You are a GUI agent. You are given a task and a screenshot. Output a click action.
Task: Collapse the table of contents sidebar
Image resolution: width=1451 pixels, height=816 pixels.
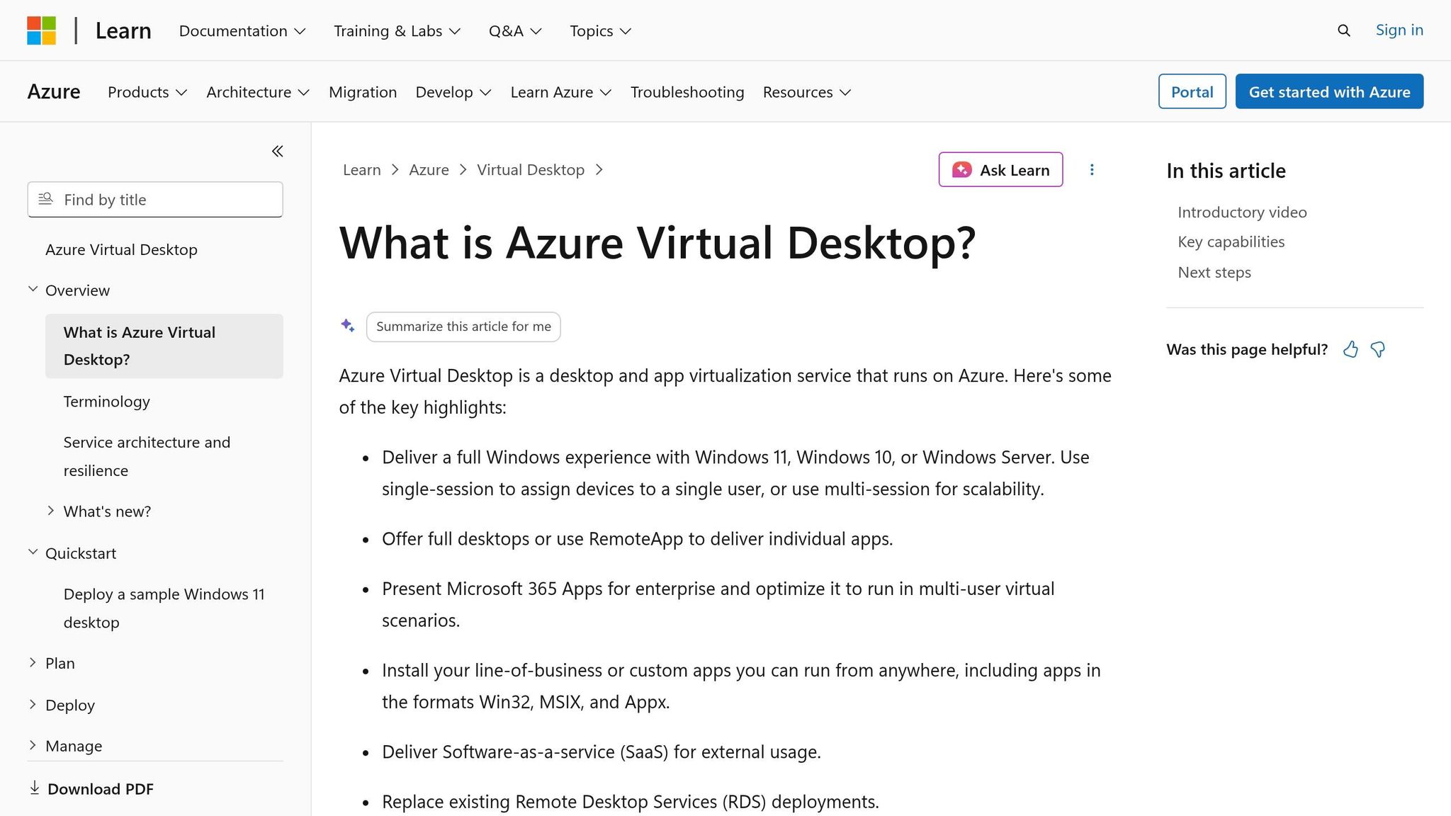pyautogui.click(x=278, y=151)
